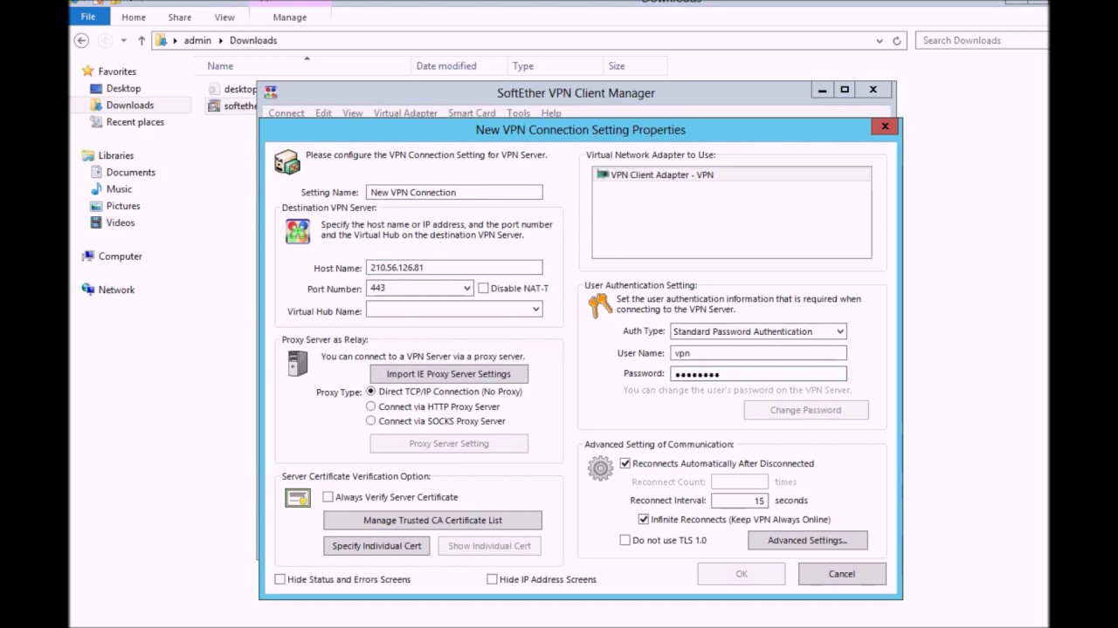Toggle Infinite Reconnects (Keep VPN Always Online)
Screen dimensions: 1118x628
click(644, 519)
